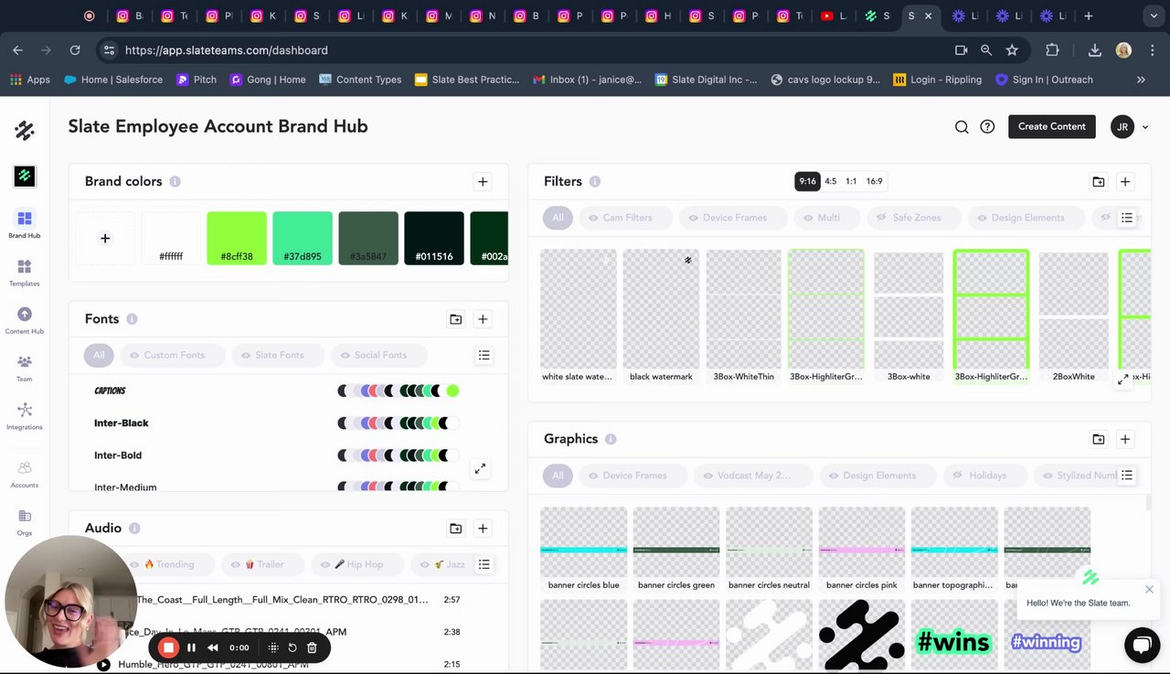Pick the #011516 dark brand color
Image resolution: width=1170 pixels, height=674 pixels.
tap(434, 239)
